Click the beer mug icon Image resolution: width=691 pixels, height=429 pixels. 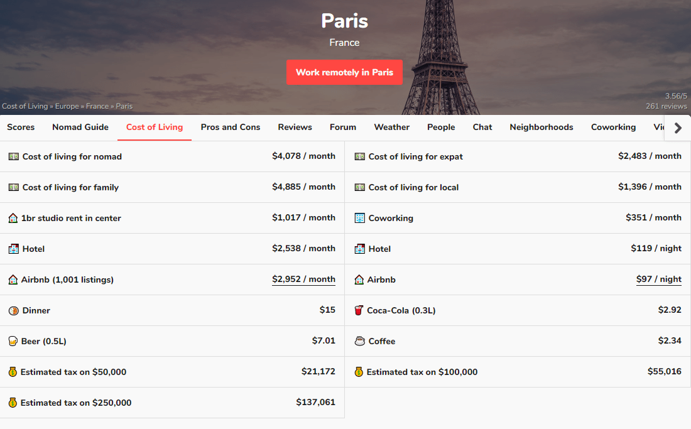pos(13,341)
